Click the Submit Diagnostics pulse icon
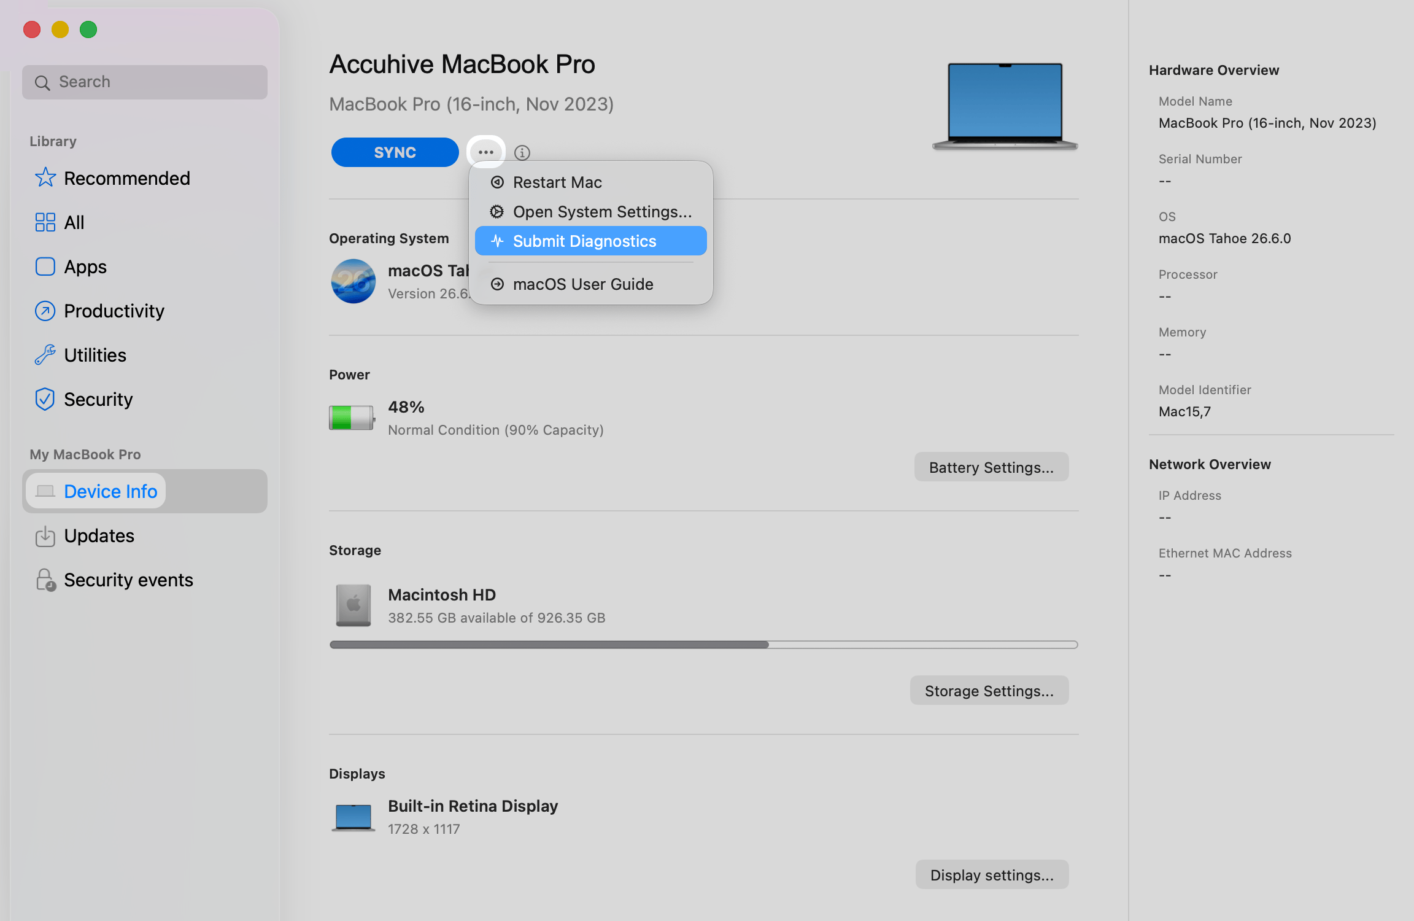Screen dimensions: 1414x921 click(x=497, y=241)
